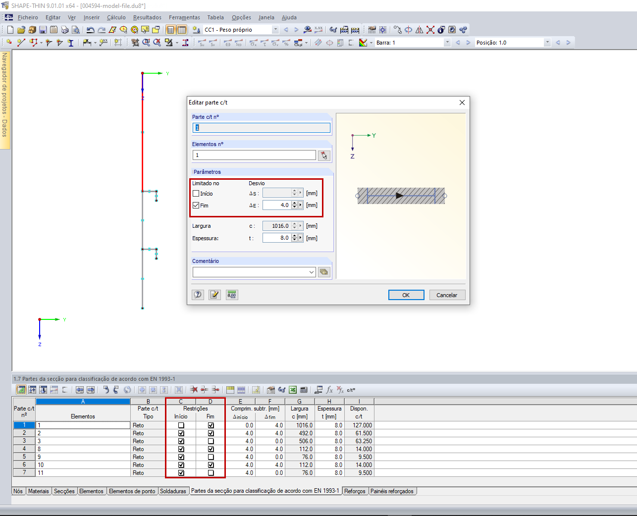Open the comment library icon in dialog
Screen dimensions: 637x516
tap(324, 272)
